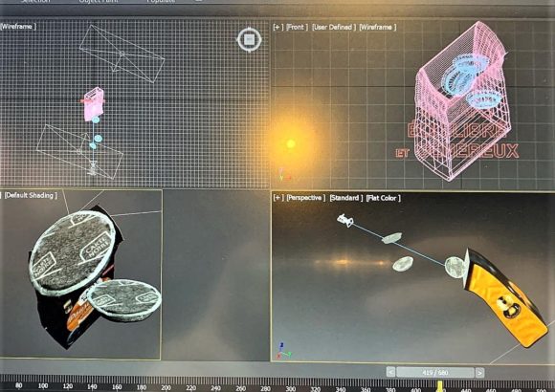Image resolution: width=555 pixels, height=392 pixels.
Task: Click the yellow current-frame marker on track bar
Action: pos(439,386)
